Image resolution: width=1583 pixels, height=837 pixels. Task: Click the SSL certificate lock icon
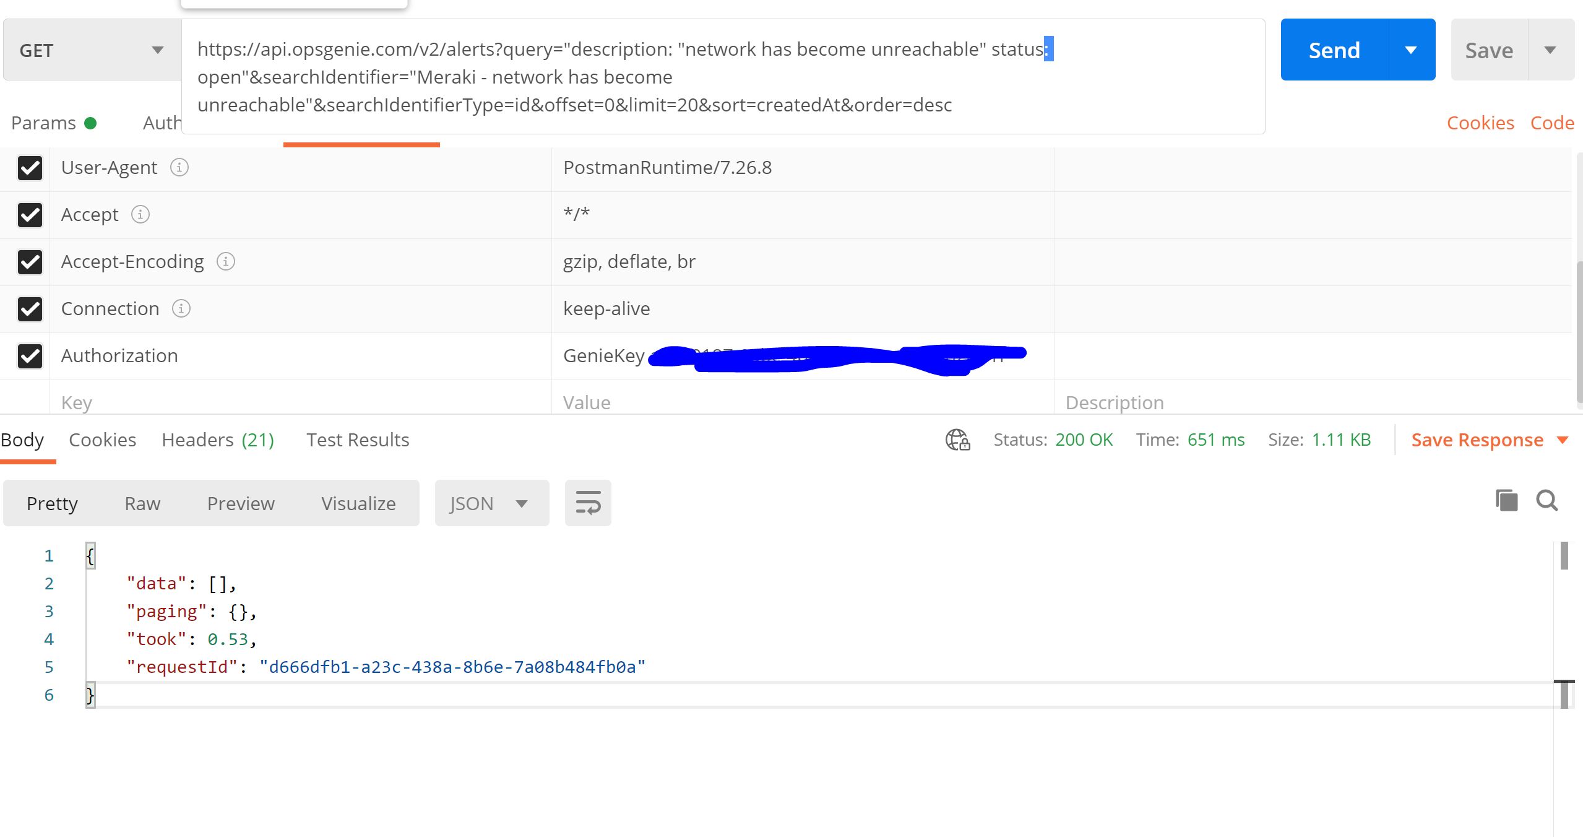pyautogui.click(x=955, y=440)
